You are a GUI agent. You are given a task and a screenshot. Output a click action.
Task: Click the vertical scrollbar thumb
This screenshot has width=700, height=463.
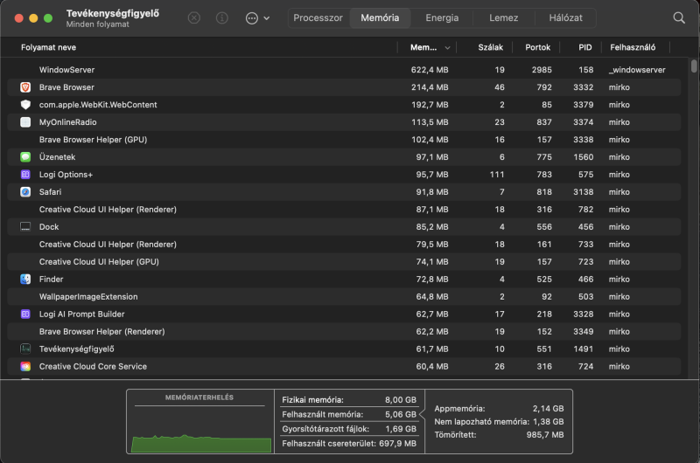coord(694,66)
